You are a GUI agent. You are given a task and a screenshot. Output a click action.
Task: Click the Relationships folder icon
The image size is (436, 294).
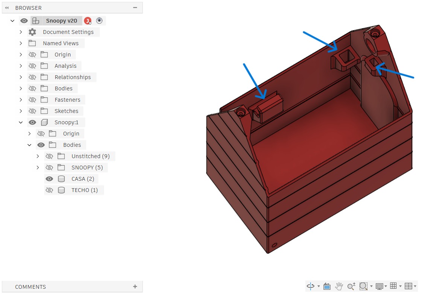pos(44,77)
